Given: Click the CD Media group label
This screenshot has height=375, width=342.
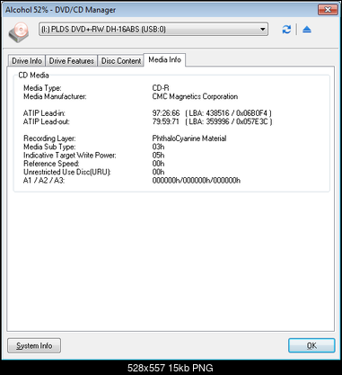Looking at the screenshot, I should point(33,76).
